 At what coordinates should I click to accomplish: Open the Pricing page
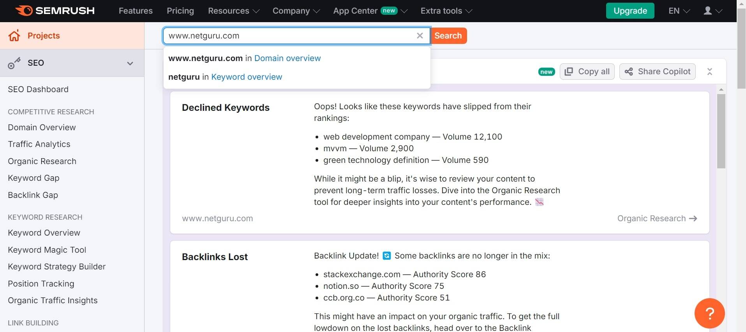[x=180, y=11]
